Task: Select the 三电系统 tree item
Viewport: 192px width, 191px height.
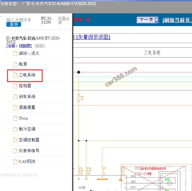Action: click(x=27, y=75)
